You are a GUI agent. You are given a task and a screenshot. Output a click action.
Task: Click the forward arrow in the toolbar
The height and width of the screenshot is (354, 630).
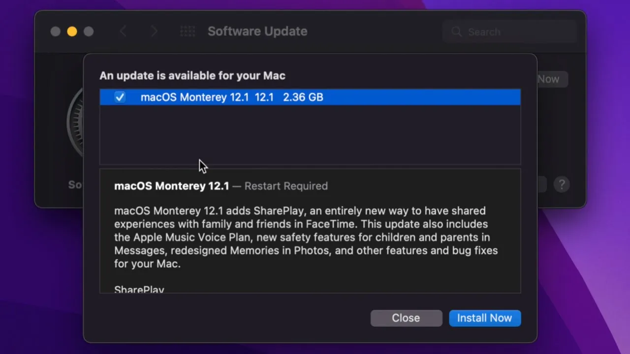(x=154, y=31)
